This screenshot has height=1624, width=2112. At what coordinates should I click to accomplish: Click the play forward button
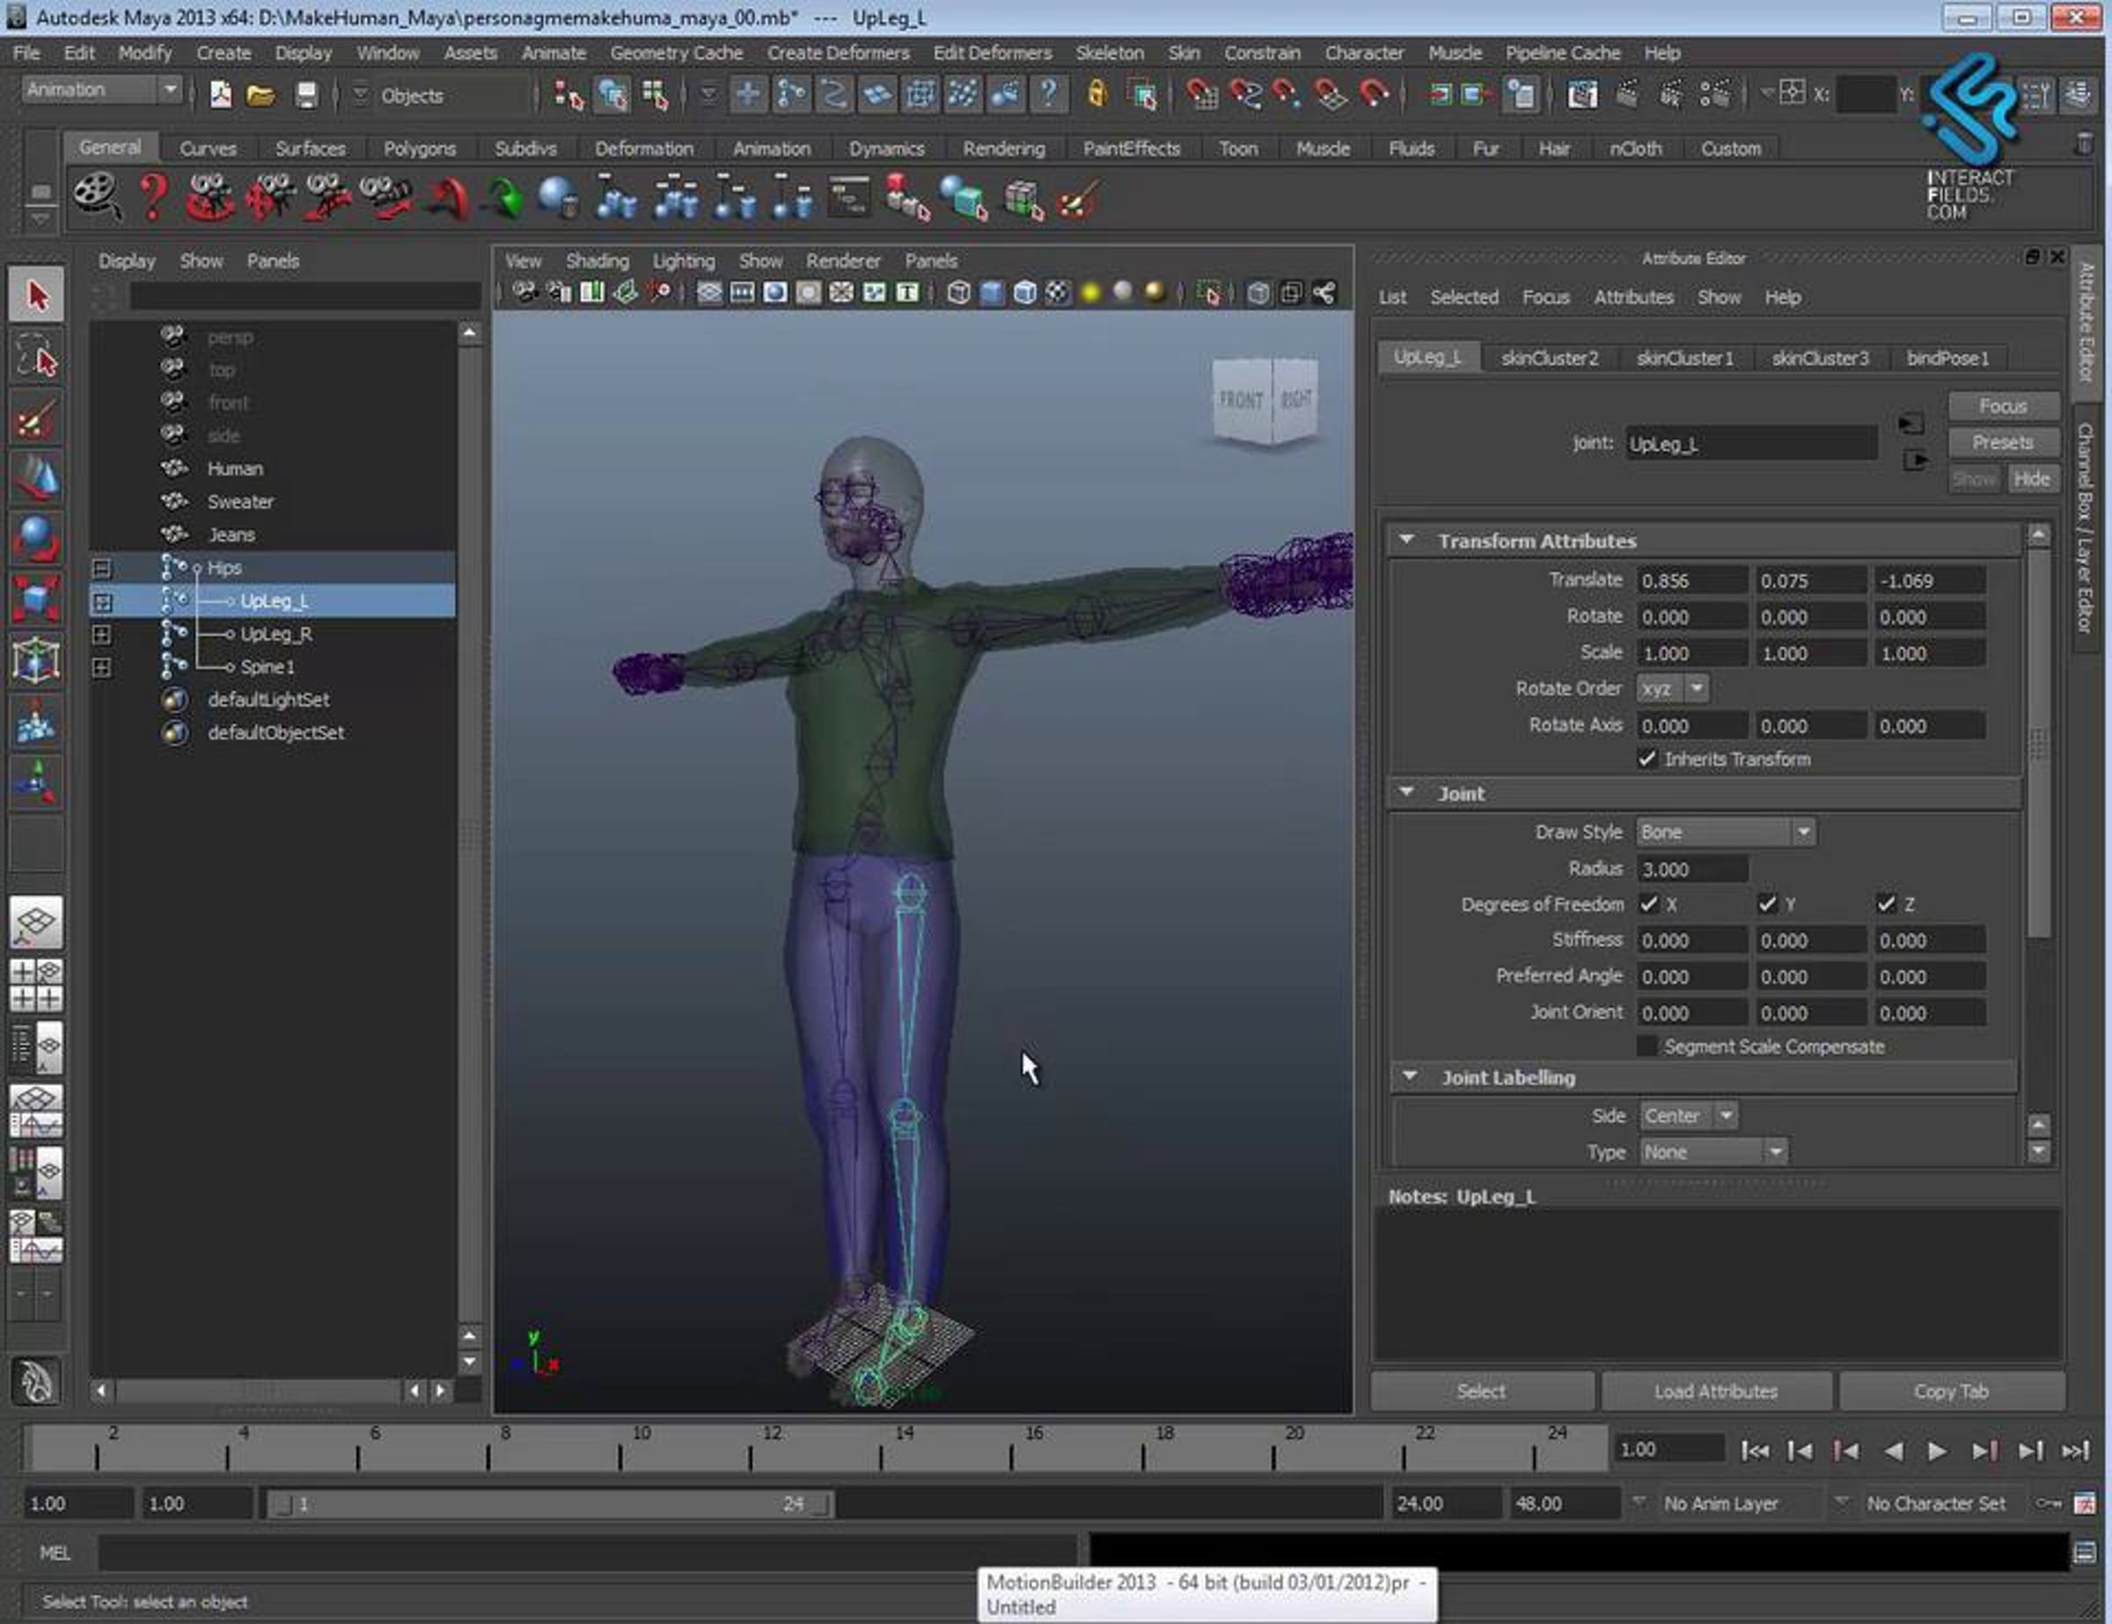point(1936,1451)
